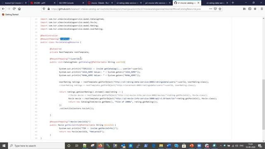The width and height of the screenshot is (265, 149).
Task: Click '.collect(Collectors.toList());' line
Action: coord(76,108)
